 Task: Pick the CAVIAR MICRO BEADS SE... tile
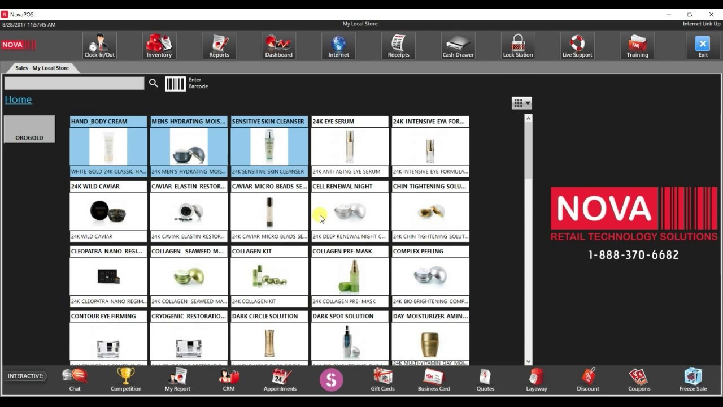(x=269, y=211)
